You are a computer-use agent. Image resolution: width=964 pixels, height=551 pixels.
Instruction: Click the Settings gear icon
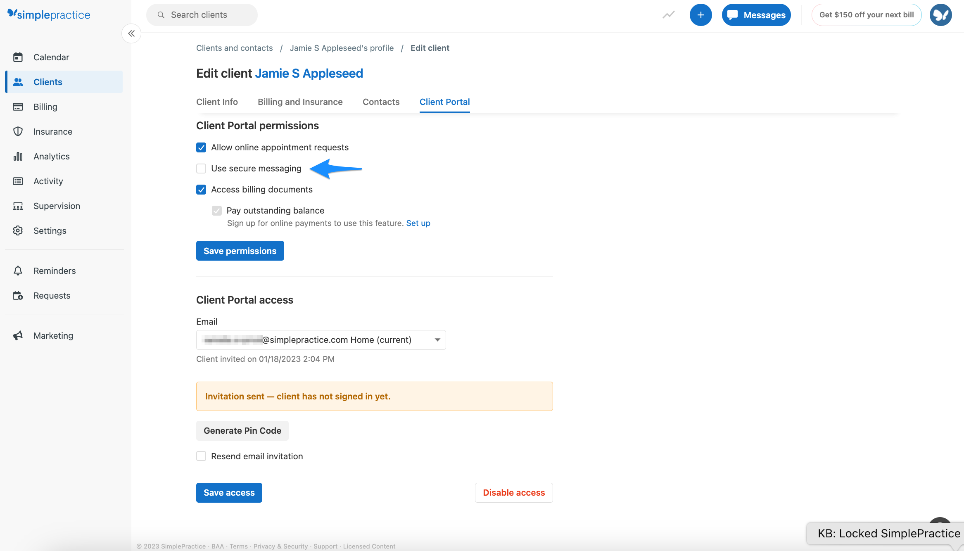pyautogui.click(x=18, y=230)
